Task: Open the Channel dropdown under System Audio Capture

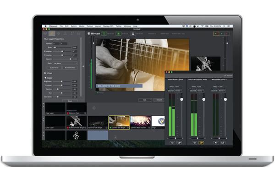Action: (178, 91)
